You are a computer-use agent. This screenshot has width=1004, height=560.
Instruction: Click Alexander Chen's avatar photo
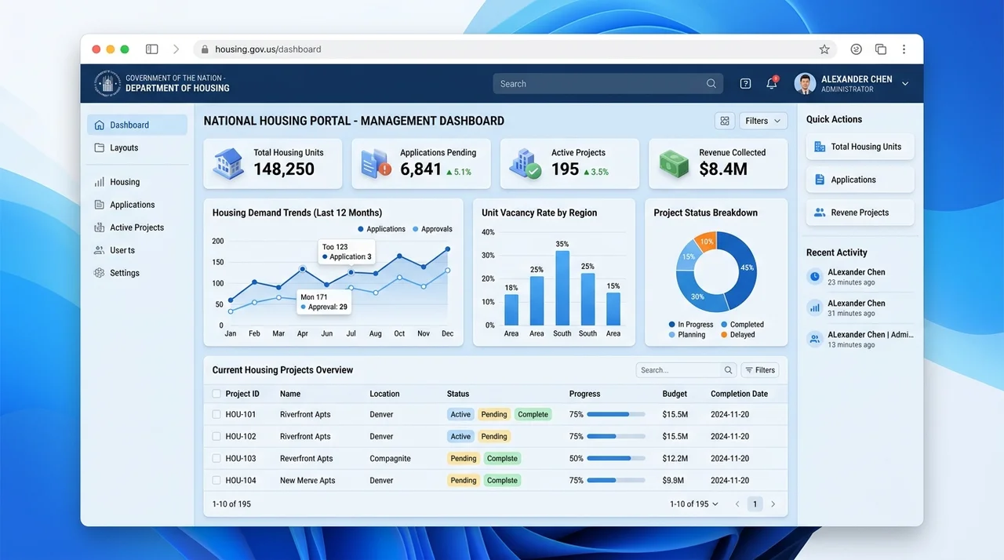click(805, 83)
